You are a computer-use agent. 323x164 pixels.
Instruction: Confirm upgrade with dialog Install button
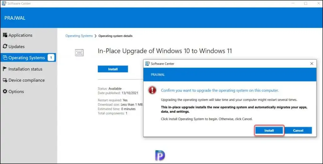point(269,130)
